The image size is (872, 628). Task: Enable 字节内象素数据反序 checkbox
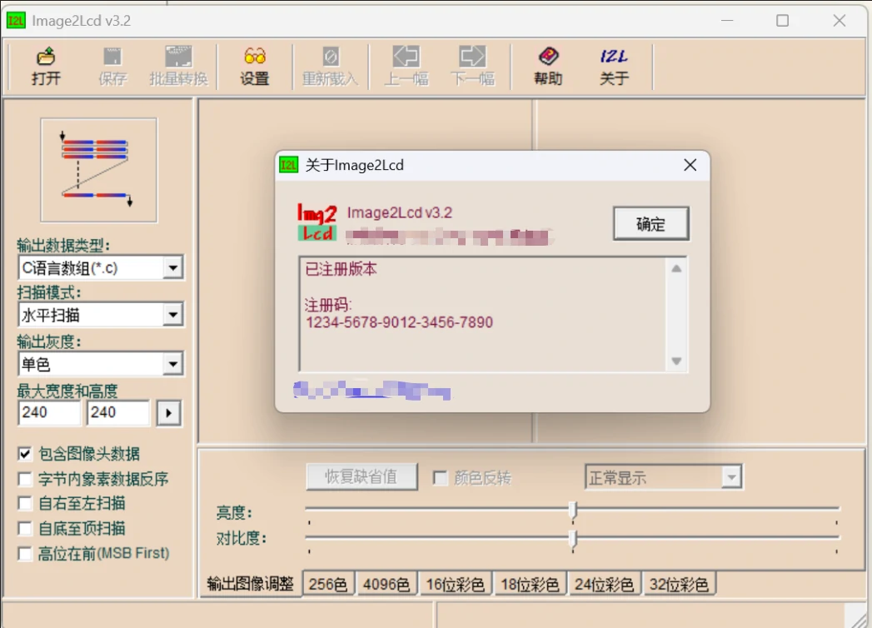tap(25, 480)
